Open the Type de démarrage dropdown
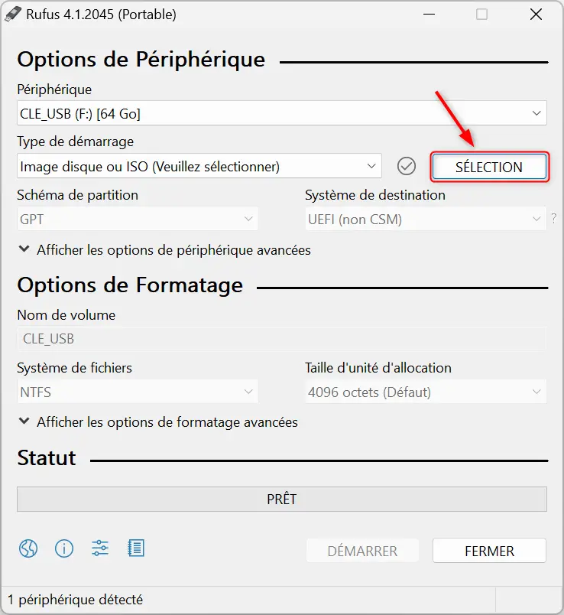The width and height of the screenshot is (564, 615). [199, 166]
